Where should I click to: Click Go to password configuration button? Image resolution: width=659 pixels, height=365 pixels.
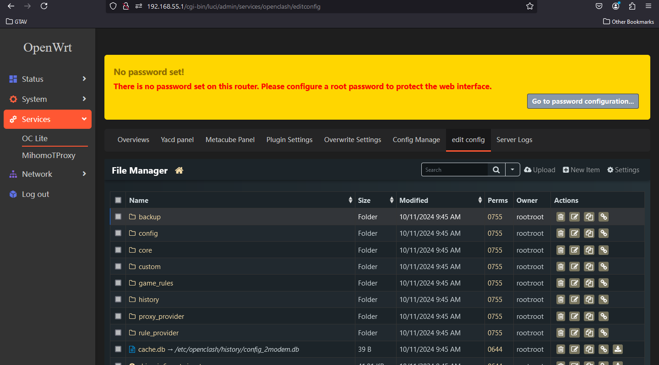tap(583, 101)
